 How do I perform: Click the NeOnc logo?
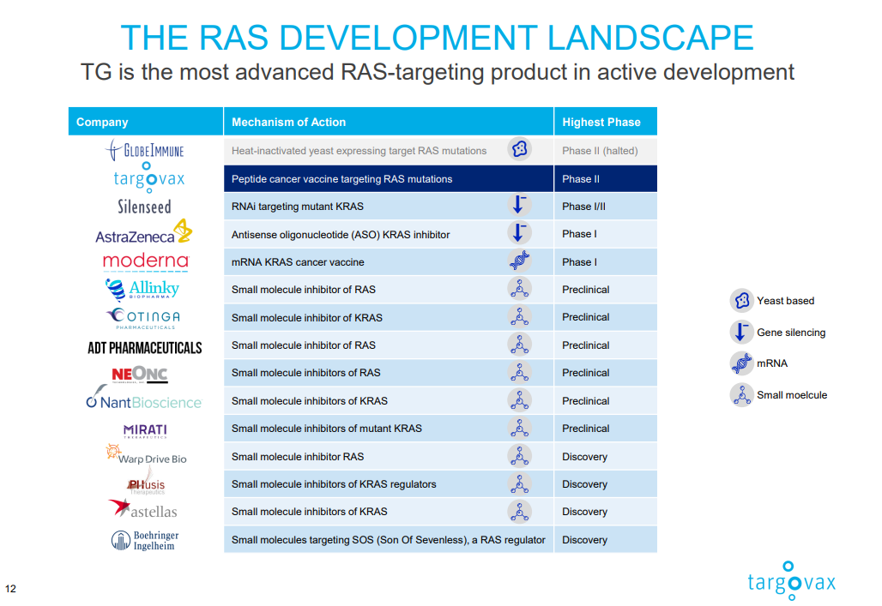point(140,375)
